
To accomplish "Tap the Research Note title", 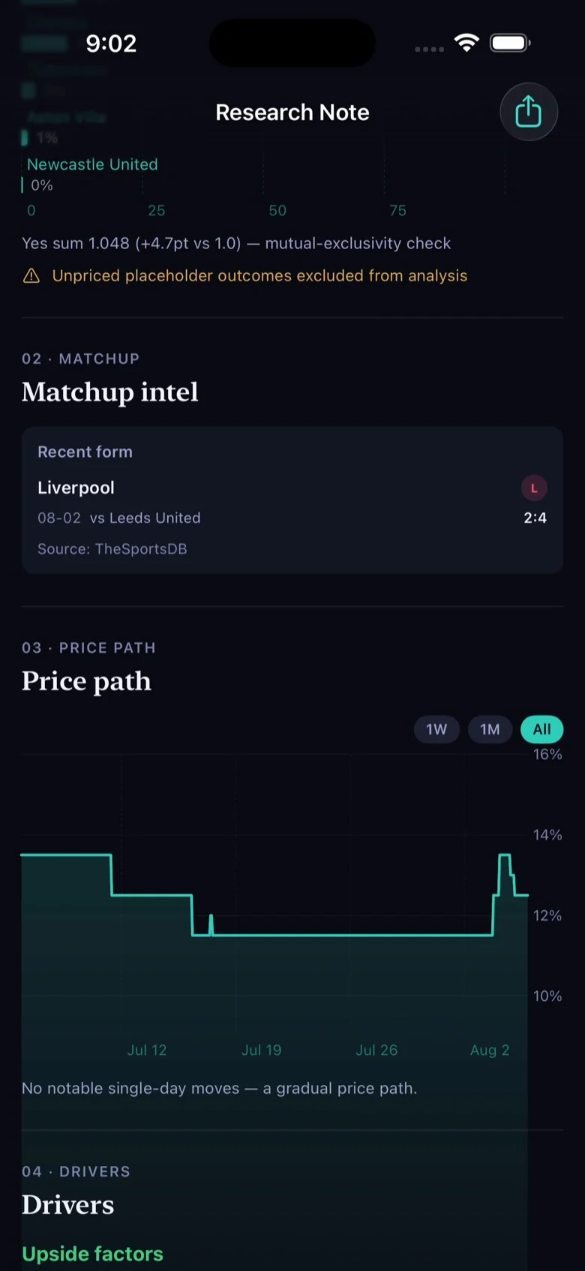I will [x=292, y=113].
